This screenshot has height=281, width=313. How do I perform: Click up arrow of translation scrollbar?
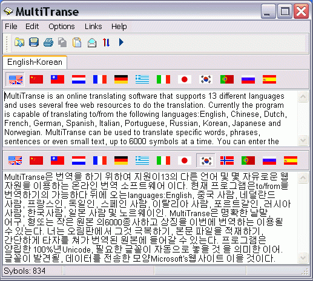[x=303, y=177]
